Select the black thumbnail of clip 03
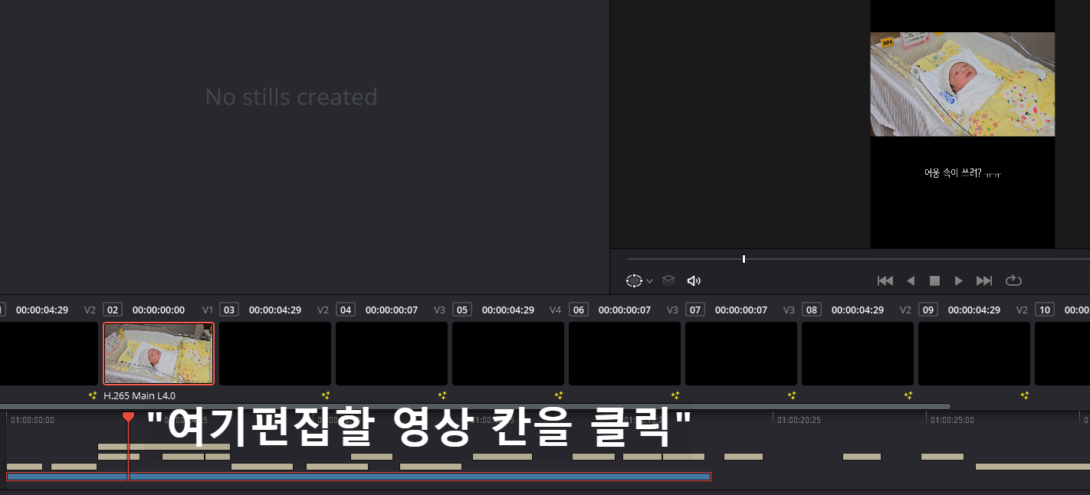 point(275,353)
